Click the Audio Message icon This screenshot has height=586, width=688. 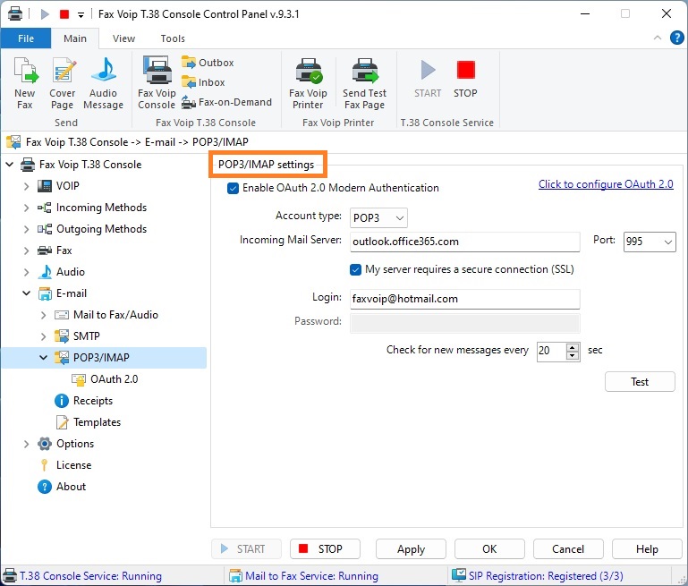click(104, 70)
